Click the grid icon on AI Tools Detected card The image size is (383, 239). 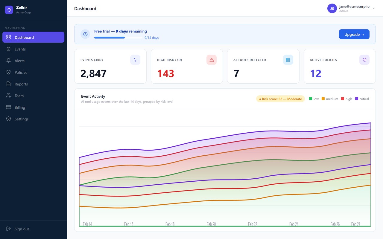tap(288, 60)
